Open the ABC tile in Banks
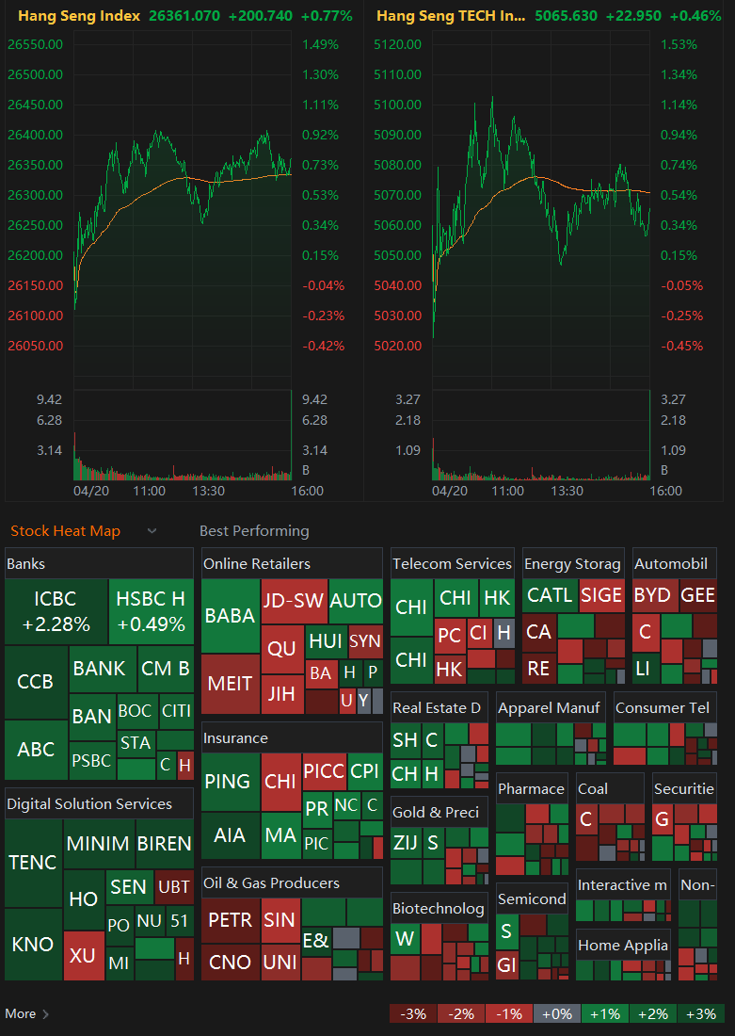 click(x=37, y=750)
